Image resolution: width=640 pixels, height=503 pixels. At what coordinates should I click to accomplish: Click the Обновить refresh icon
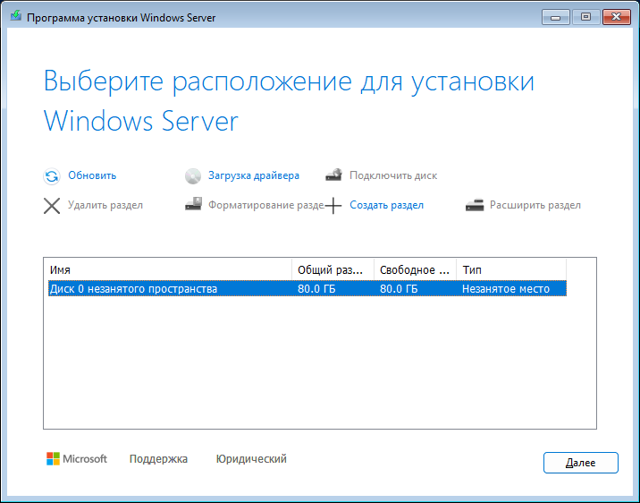pos(52,176)
